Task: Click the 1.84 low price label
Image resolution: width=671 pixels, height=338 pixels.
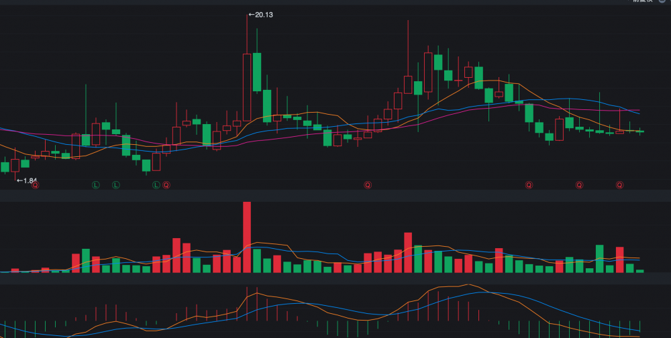Action: (x=27, y=181)
